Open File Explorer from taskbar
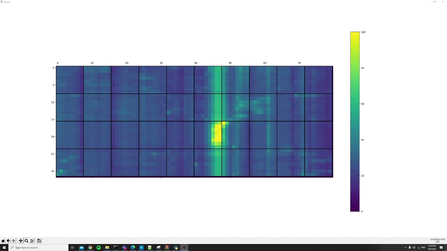 [107, 248]
